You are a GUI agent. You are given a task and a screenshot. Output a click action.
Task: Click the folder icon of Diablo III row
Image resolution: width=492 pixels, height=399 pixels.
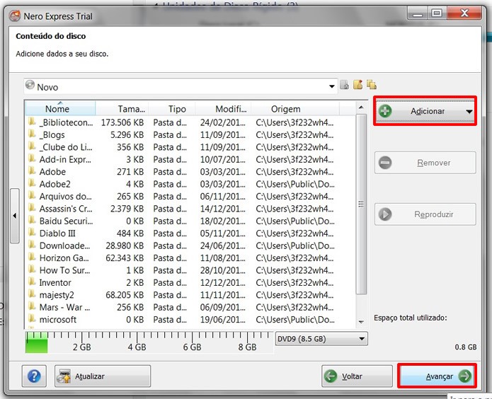click(32, 233)
